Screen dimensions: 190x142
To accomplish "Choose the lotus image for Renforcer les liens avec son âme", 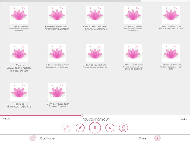I will (x=171, y=53).
